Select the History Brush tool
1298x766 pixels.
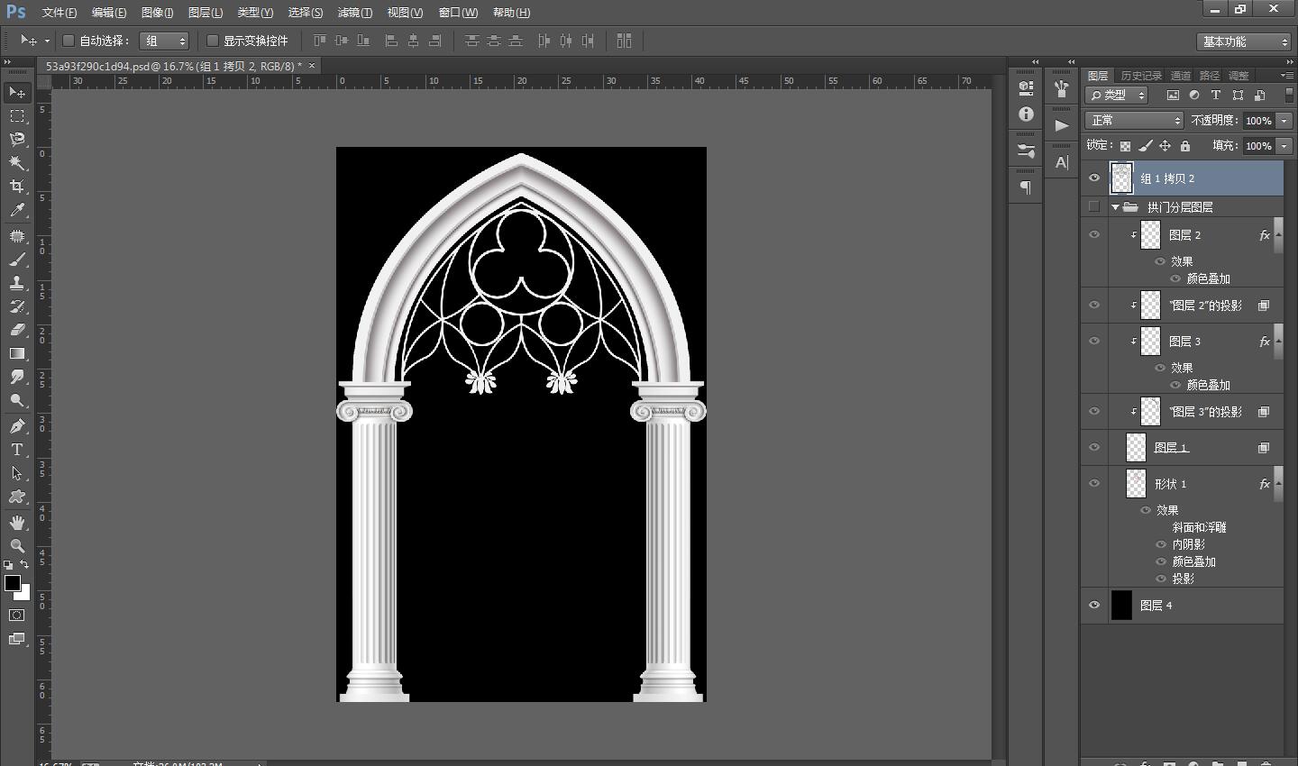(17, 306)
